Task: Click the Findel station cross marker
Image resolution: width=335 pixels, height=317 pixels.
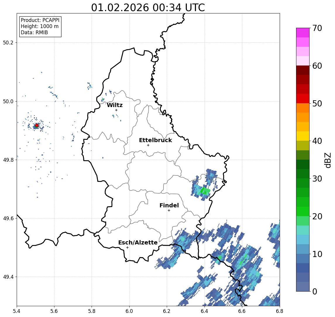Action: (x=169, y=211)
